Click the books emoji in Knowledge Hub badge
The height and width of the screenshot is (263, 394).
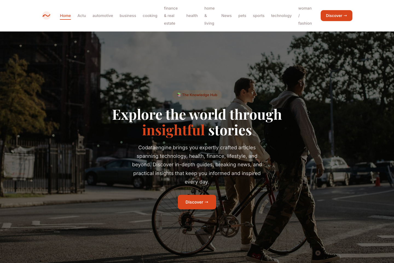coord(179,95)
